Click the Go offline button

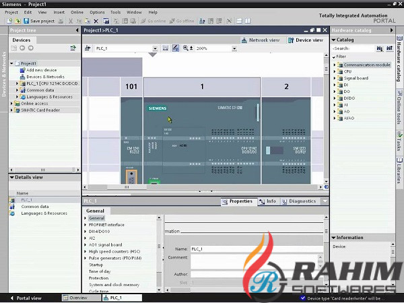point(182,21)
